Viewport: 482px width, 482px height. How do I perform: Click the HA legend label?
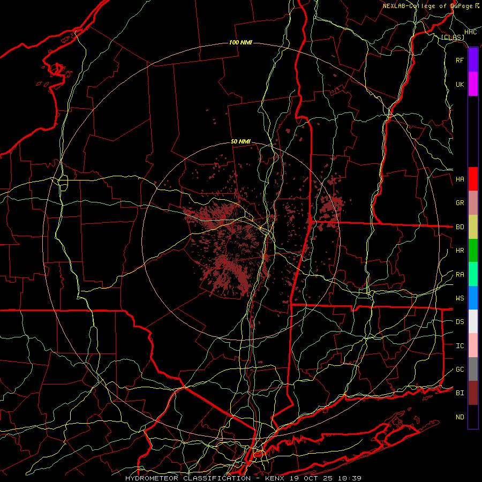(x=460, y=179)
